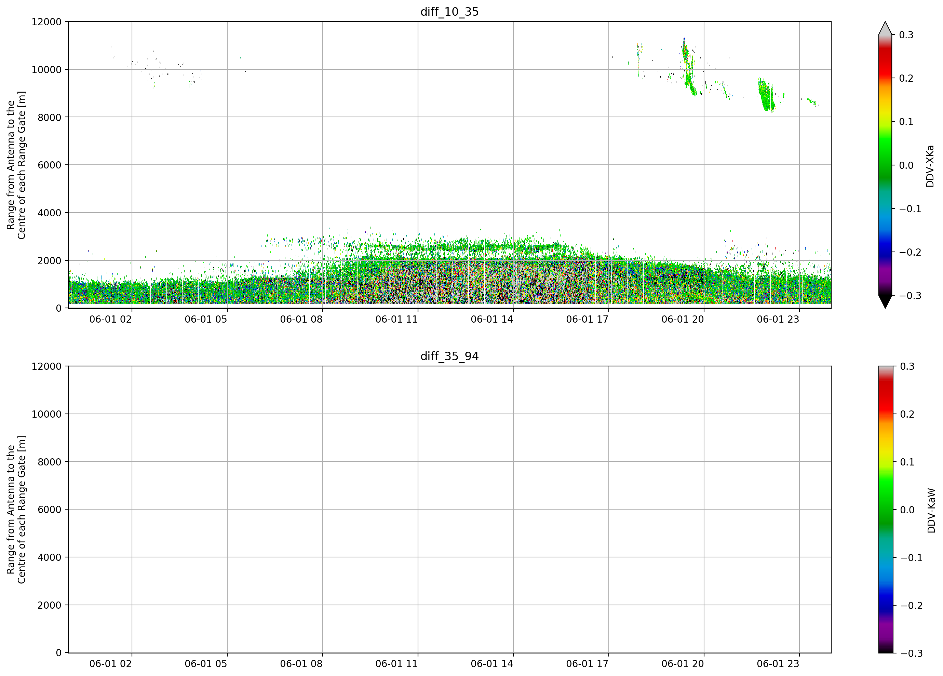
Task: Click the 06-01 11 tick label in top plot
Action: pyautogui.click(x=396, y=319)
